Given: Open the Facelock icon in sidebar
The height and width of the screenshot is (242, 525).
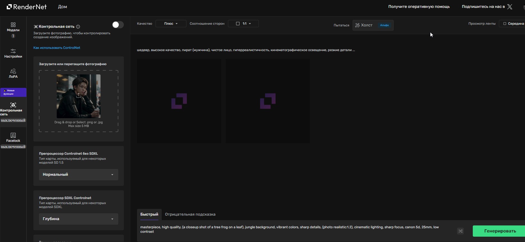Looking at the screenshot, I should pos(13,135).
